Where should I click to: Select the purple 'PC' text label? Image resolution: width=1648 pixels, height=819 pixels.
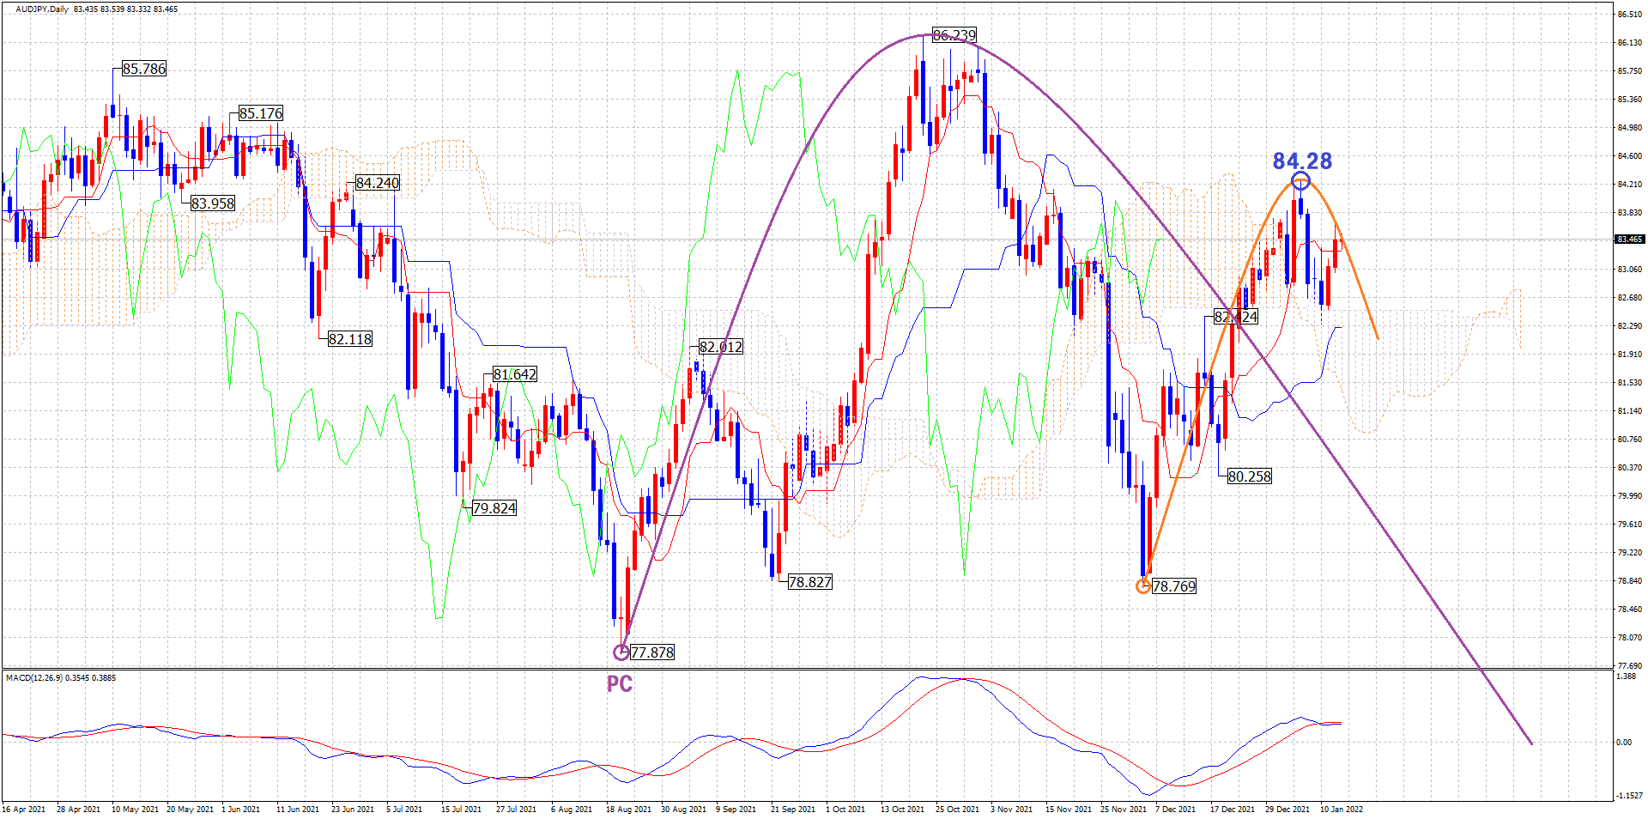point(620,684)
